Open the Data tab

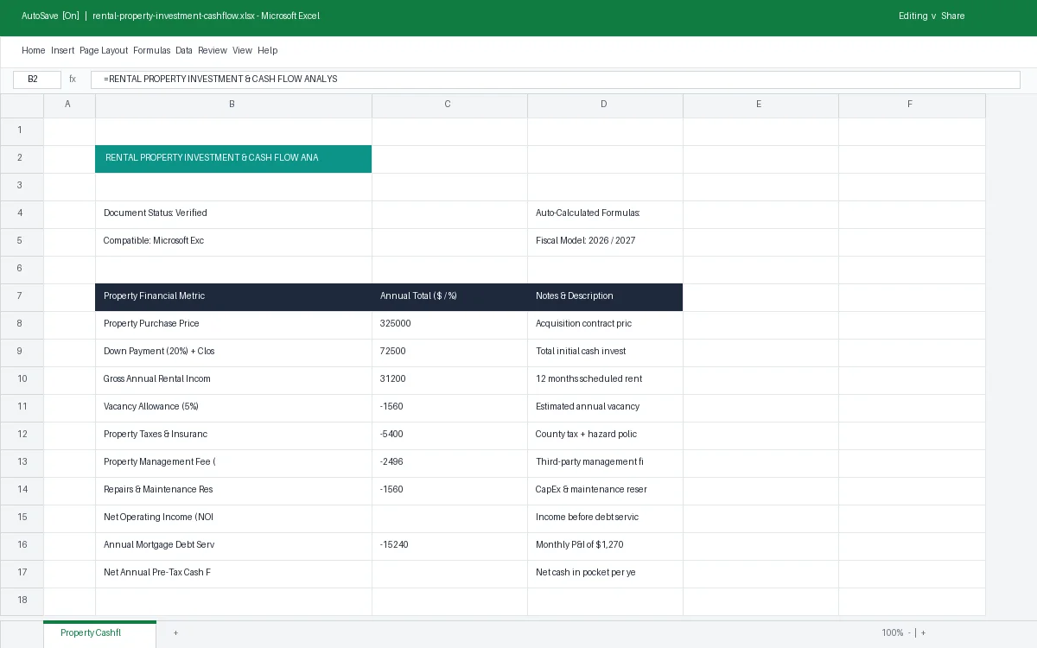pyautogui.click(x=184, y=50)
